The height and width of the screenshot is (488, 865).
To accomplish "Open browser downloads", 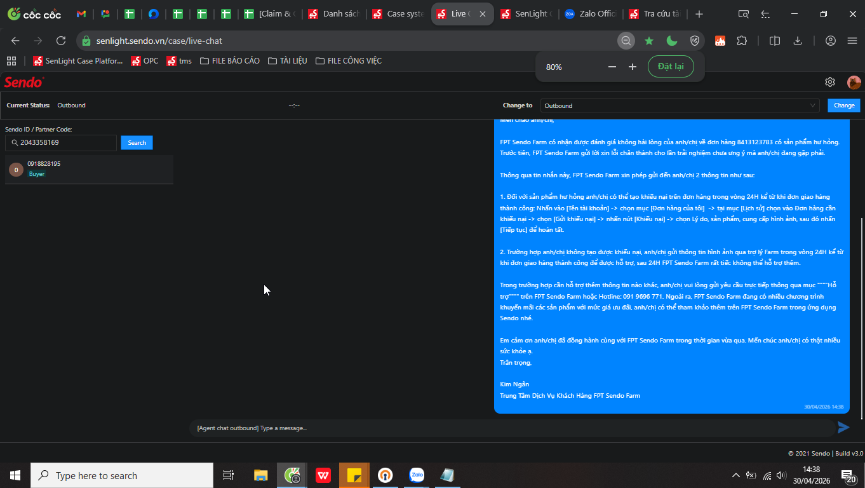I will 798,41.
